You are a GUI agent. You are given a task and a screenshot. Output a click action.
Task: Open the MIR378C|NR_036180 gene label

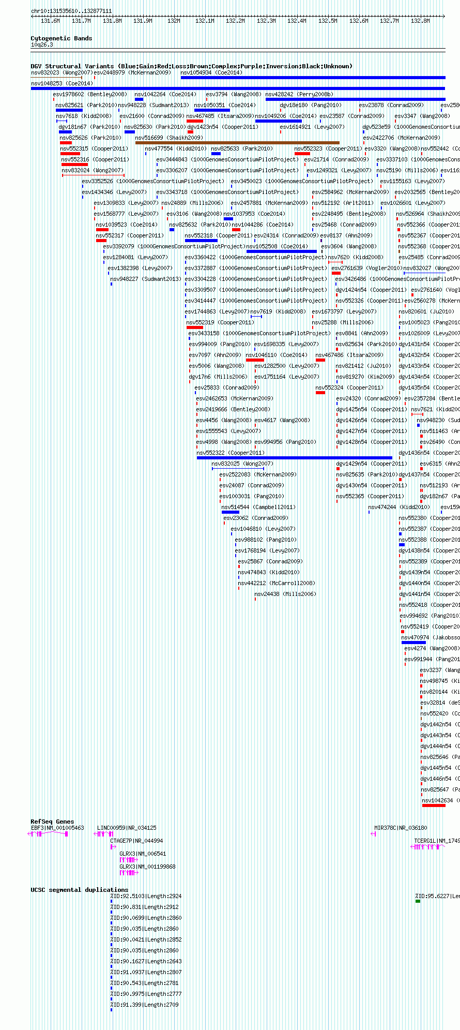[x=401, y=828]
